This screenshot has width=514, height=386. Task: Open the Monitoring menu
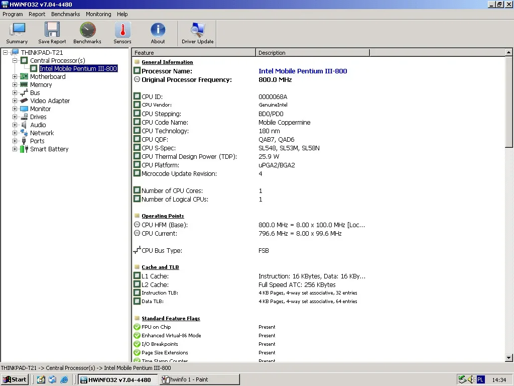[x=98, y=14]
